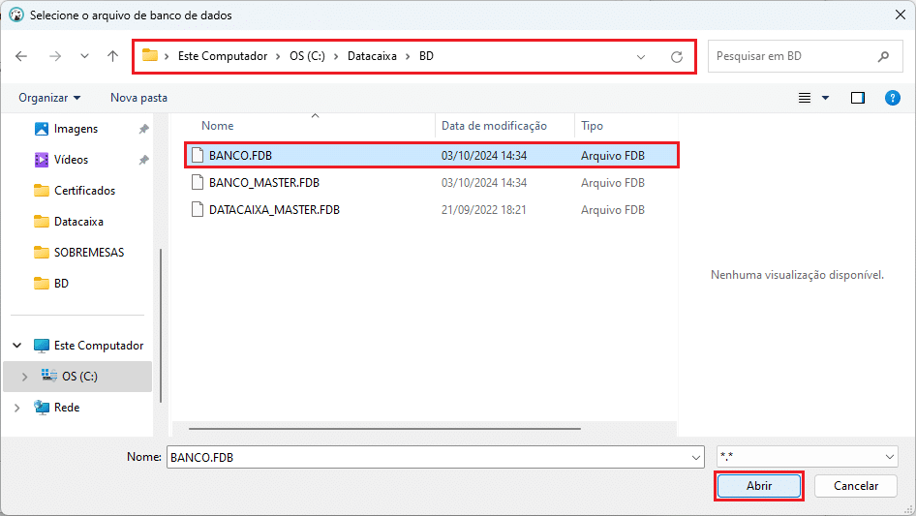This screenshot has width=916, height=516.
Task: Open the Vídeos folder in sidebar
Action: [x=70, y=160]
